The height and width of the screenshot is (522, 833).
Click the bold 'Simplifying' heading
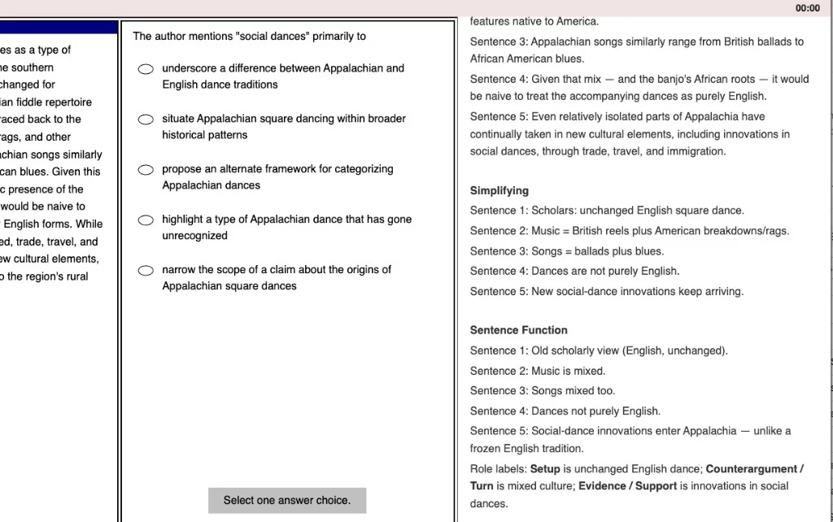pyautogui.click(x=499, y=190)
